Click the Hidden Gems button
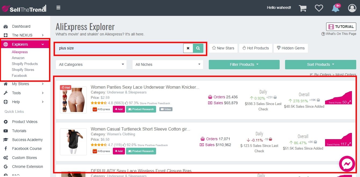360x177 pixels. [x=291, y=48]
